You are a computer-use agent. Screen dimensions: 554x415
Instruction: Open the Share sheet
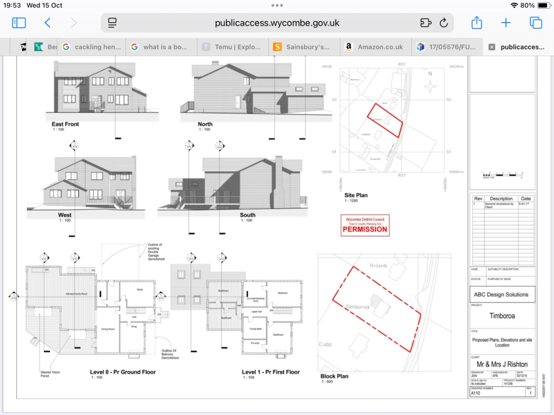tap(476, 23)
